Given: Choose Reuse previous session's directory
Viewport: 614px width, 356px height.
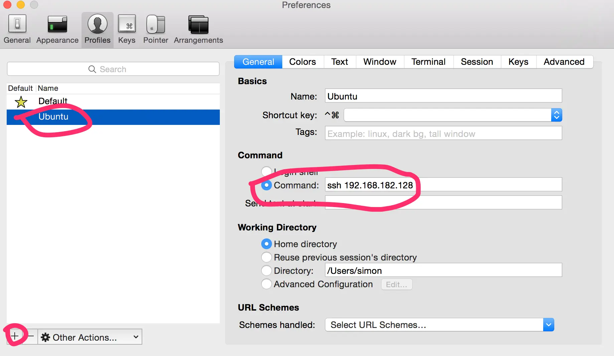Looking at the screenshot, I should (266, 257).
